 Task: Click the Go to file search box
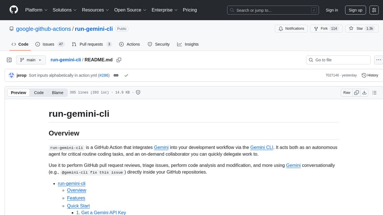tap(338, 60)
